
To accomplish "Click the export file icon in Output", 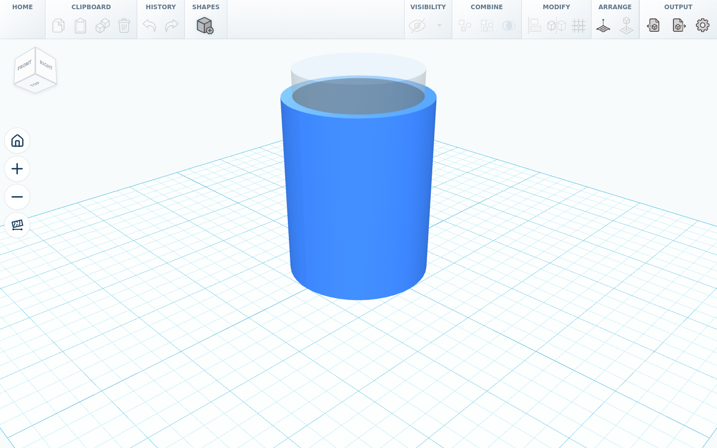I will point(679,26).
